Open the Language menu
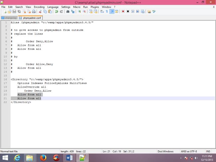216x162 pixels. click(x=53, y=7)
